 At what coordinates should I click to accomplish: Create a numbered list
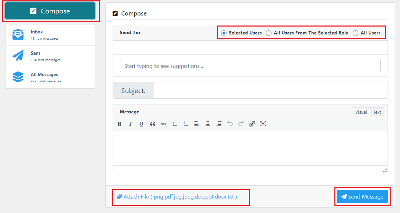(x=185, y=124)
